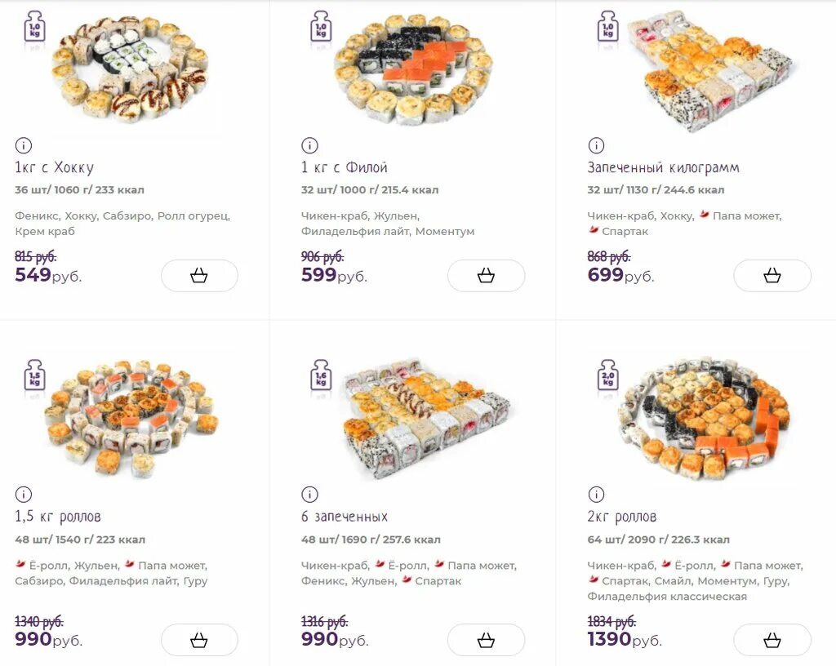Screen dimensions: 836x666
Task: Add Запеченный килограмм set to cart
Action: (x=772, y=276)
